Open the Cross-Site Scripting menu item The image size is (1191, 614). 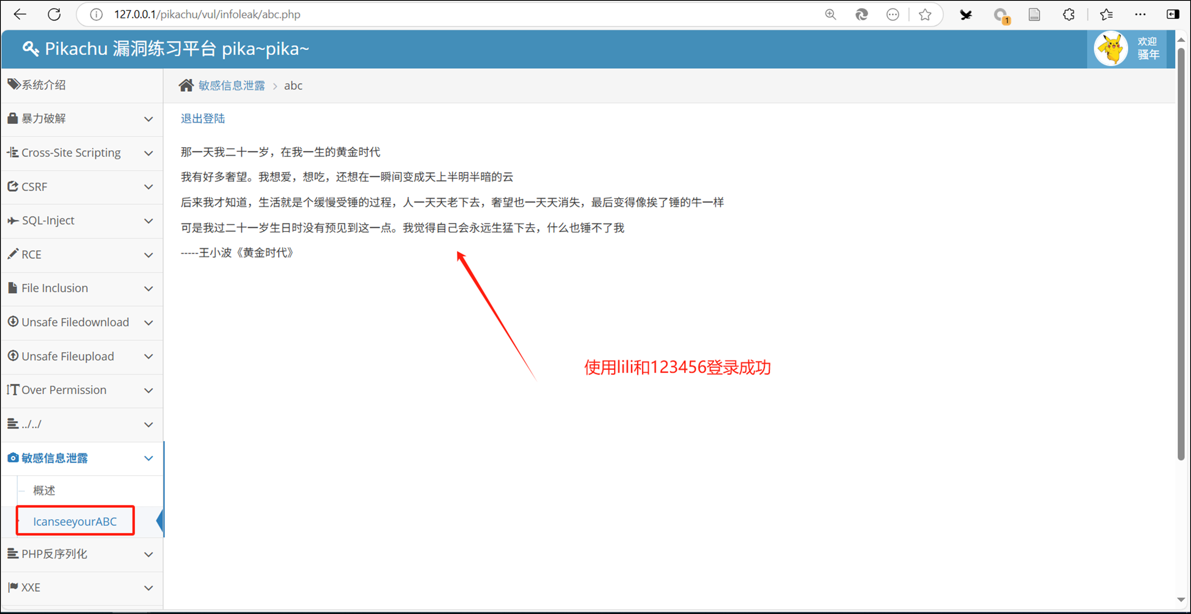coord(82,153)
